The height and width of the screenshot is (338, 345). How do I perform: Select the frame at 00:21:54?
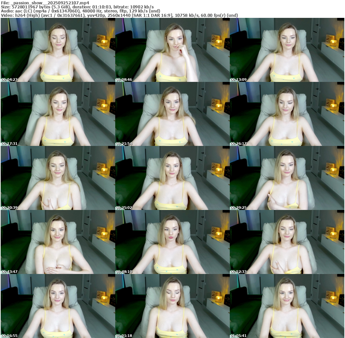click(172, 114)
